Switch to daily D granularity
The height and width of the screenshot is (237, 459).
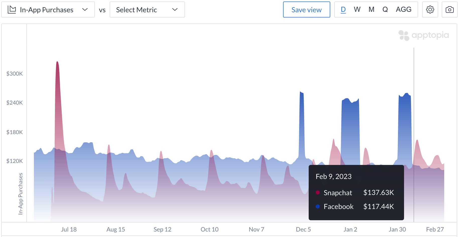(x=343, y=10)
